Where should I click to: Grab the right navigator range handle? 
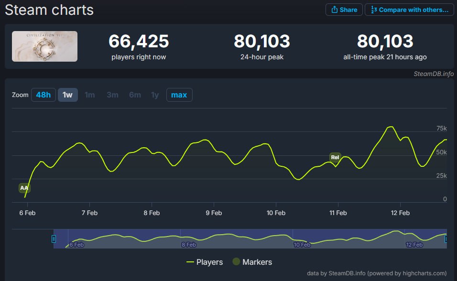tap(446, 238)
